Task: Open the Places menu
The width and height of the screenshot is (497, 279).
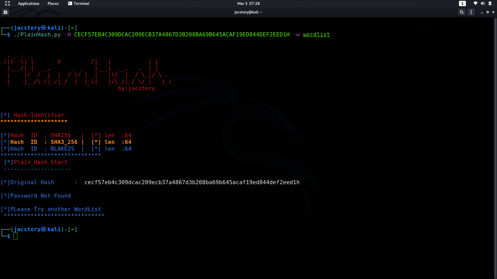Action: click(53, 3)
